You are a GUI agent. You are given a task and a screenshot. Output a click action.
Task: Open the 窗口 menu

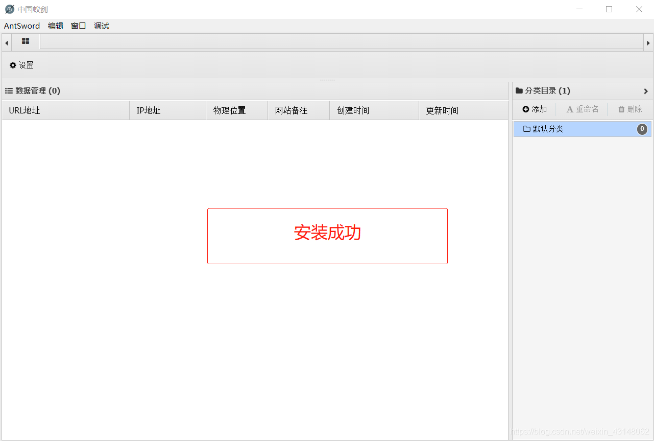point(79,26)
